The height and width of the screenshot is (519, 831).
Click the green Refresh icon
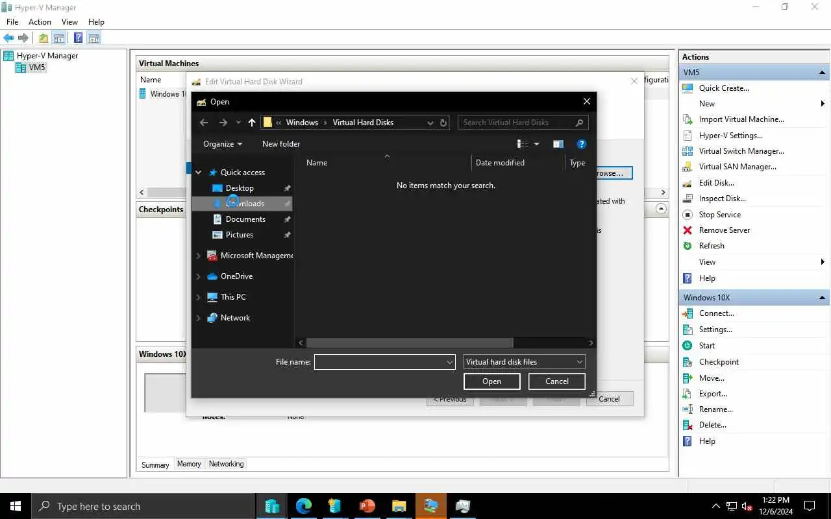(688, 246)
